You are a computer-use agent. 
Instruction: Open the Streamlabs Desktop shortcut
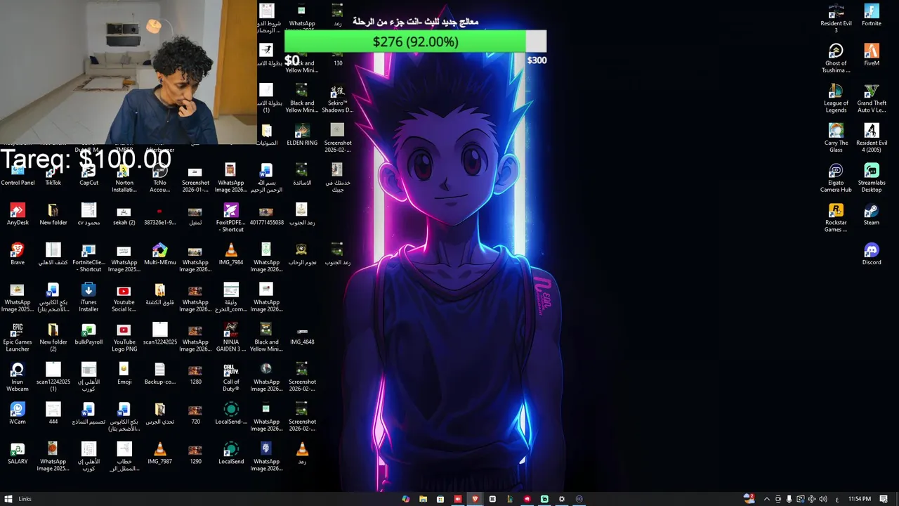pyautogui.click(x=872, y=179)
